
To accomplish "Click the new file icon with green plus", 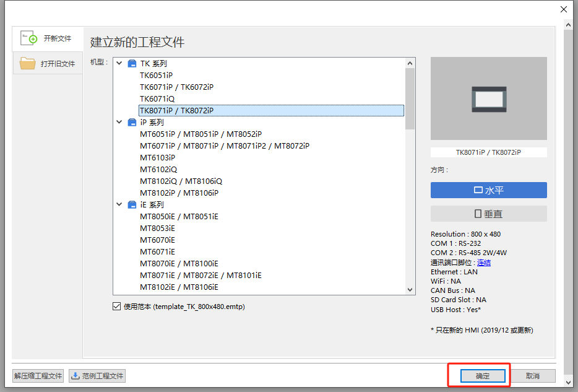I will click(28, 38).
